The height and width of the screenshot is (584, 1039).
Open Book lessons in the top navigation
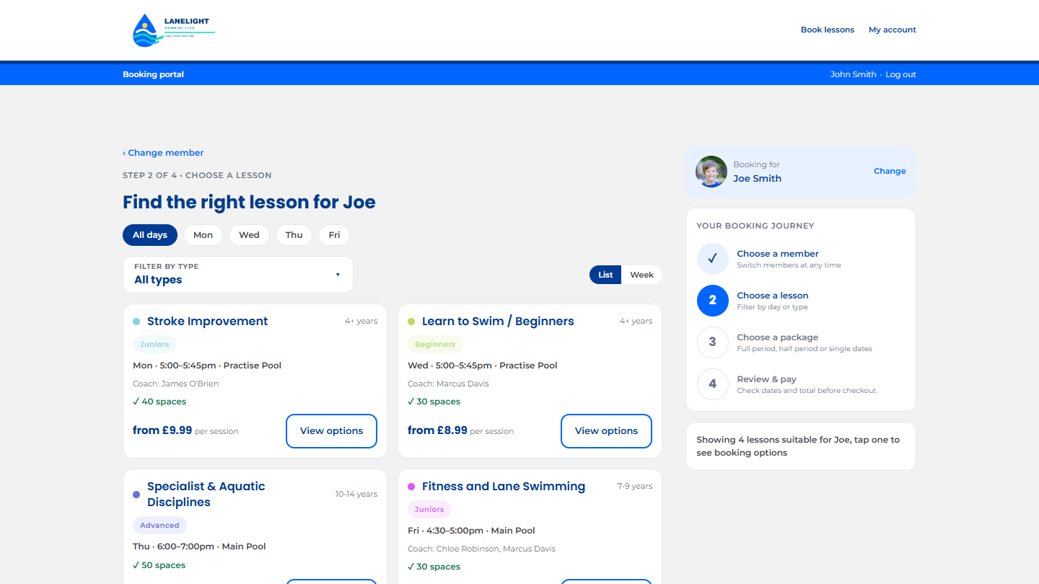[x=828, y=30]
